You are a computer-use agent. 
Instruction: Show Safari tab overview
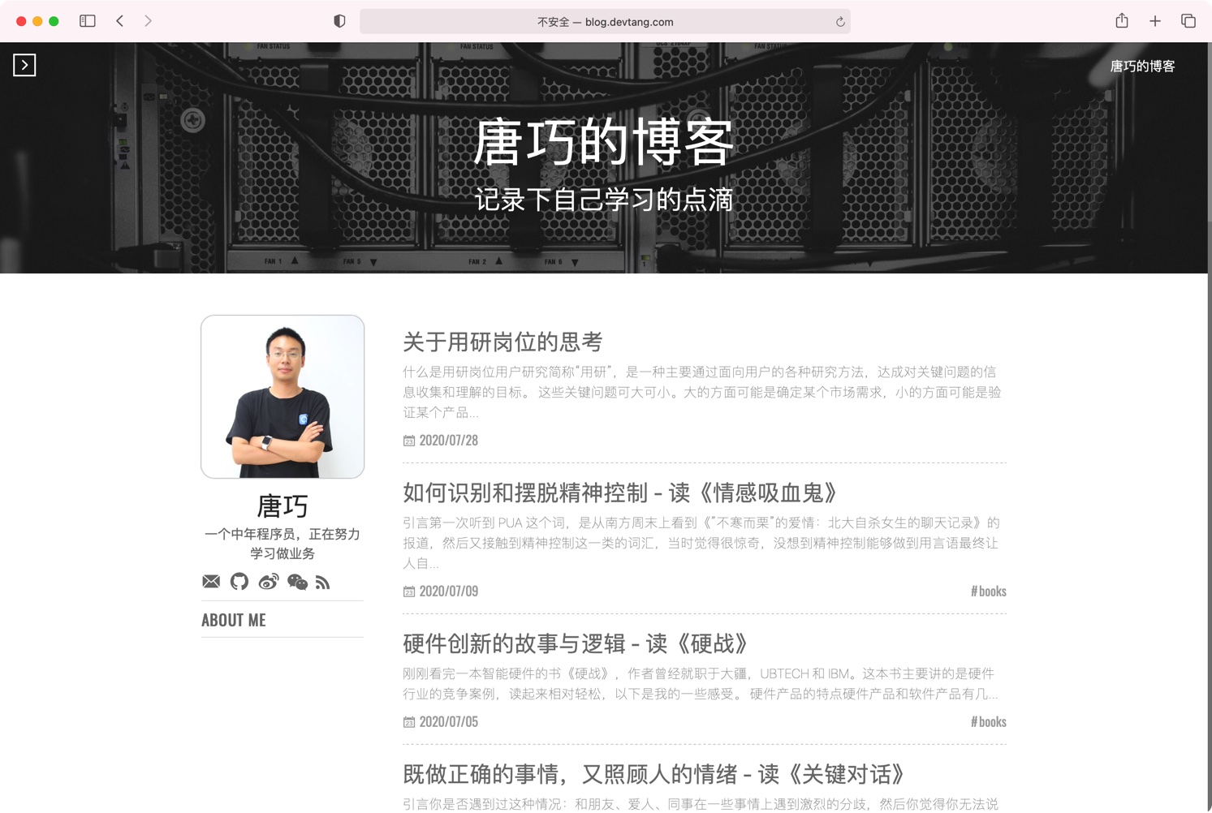coord(1188,21)
